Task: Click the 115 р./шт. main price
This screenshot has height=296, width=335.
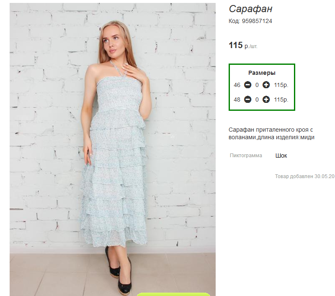Action: 243,45
